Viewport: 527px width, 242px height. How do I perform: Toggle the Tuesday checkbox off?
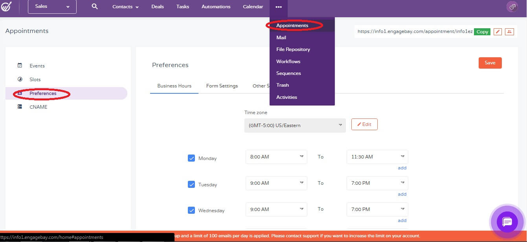click(191, 184)
